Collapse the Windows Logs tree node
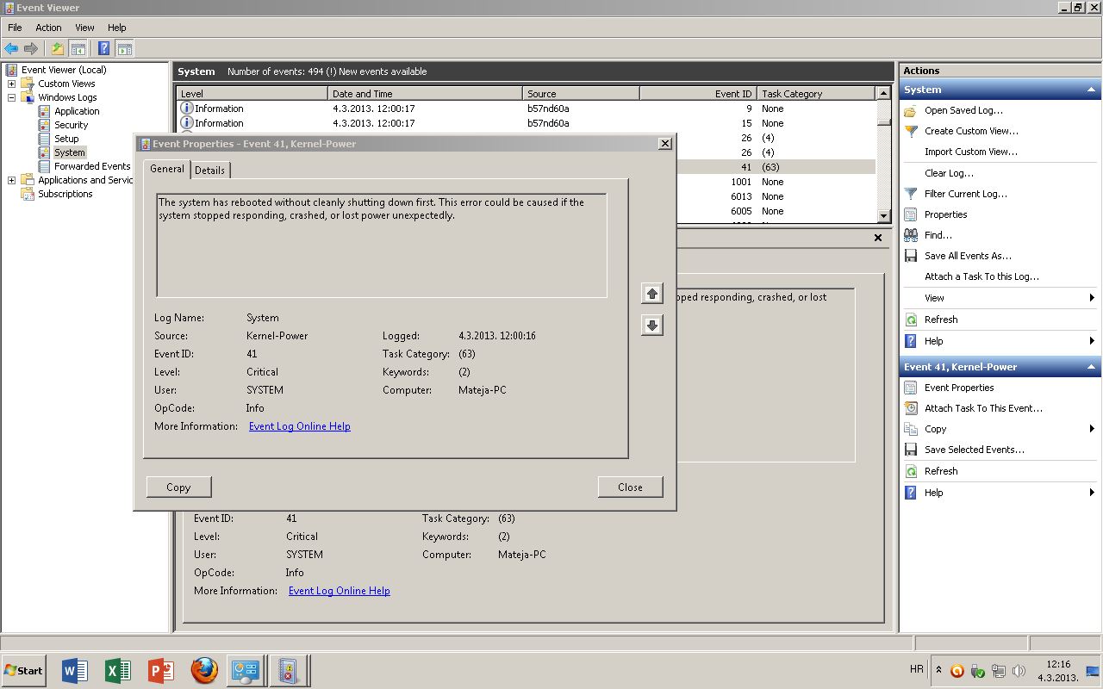1103x689 pixels. point(12,97)
